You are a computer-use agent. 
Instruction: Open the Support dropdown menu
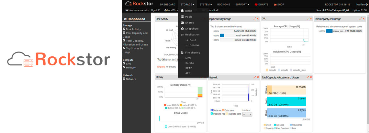pyautogui.click(x=242, y=5)
